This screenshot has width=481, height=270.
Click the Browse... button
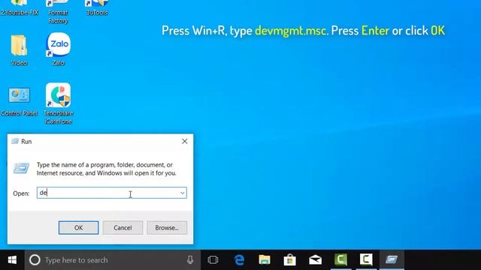[x=167, y=228]
